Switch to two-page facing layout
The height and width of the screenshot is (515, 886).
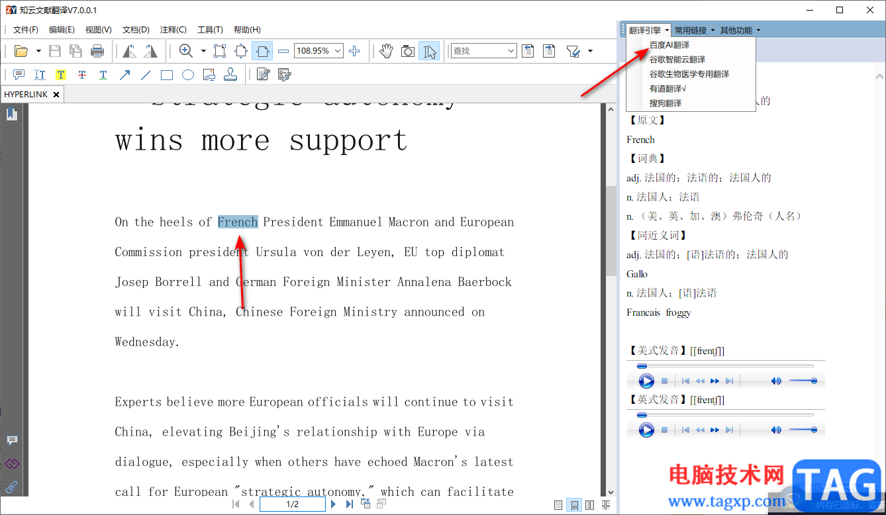[x=590, y=504]
